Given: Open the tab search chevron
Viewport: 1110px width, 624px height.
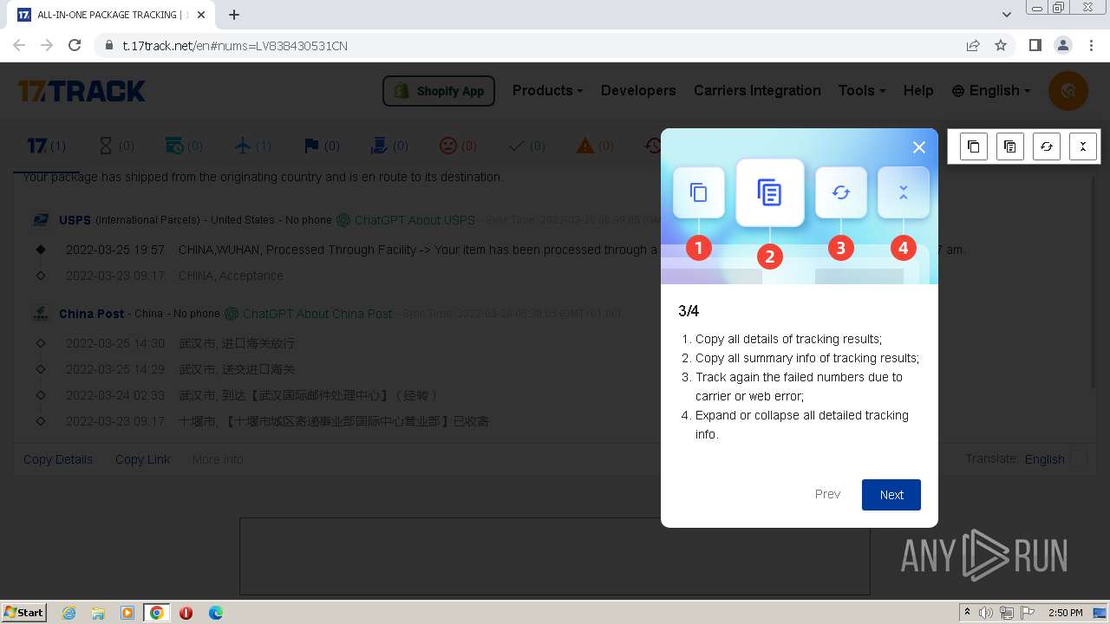Looking at the screenshot, I should [x=1006, y=15].
